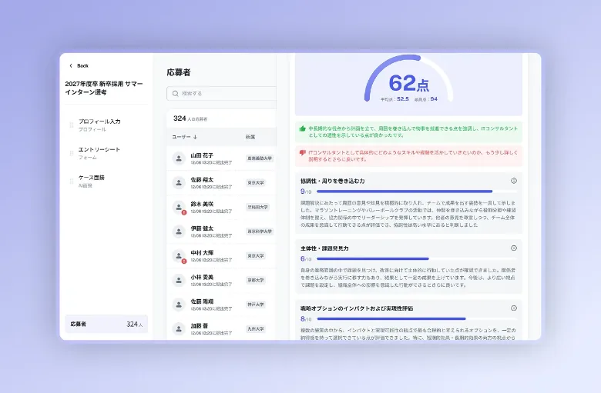601x393 pixels.
Task: Click avatar icon of 鈴木 美咲
Action: (x=179, y=207)
